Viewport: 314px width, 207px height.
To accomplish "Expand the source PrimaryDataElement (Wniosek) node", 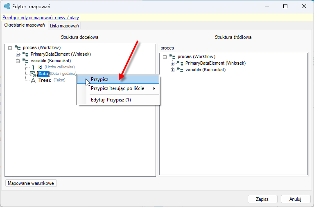I will point(172,63).
